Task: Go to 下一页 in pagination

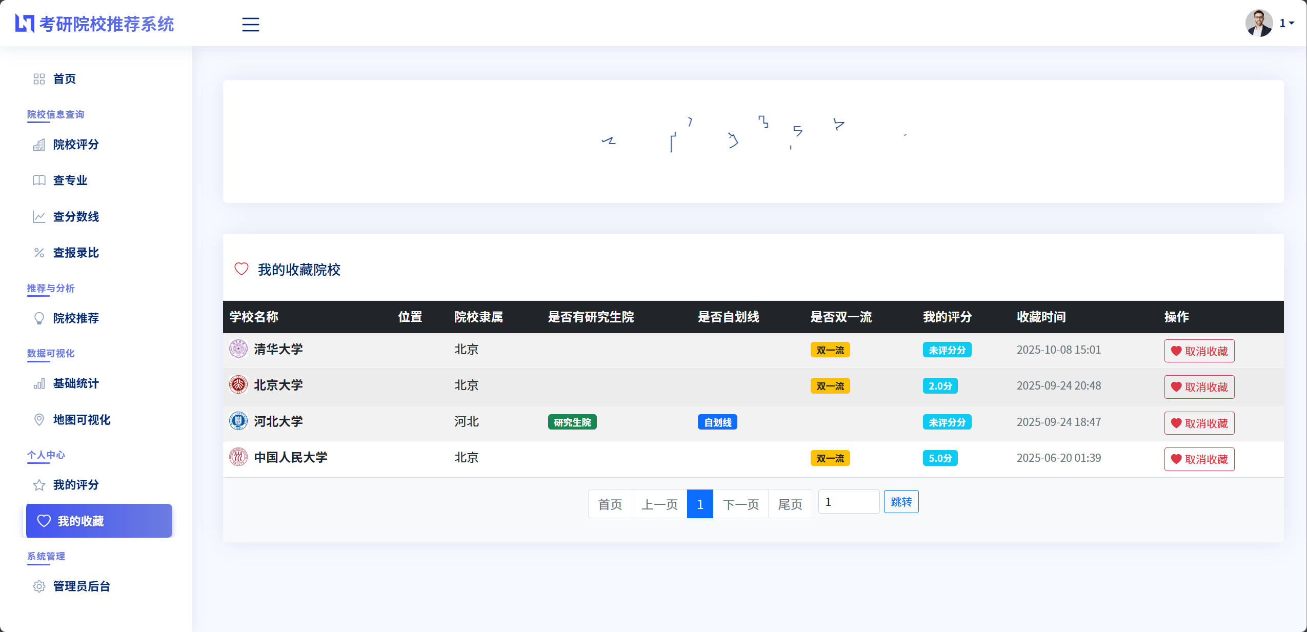Action: coord(740,504)
